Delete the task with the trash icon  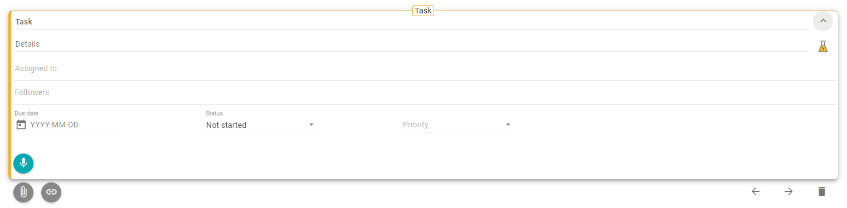[x=821, y=191]
